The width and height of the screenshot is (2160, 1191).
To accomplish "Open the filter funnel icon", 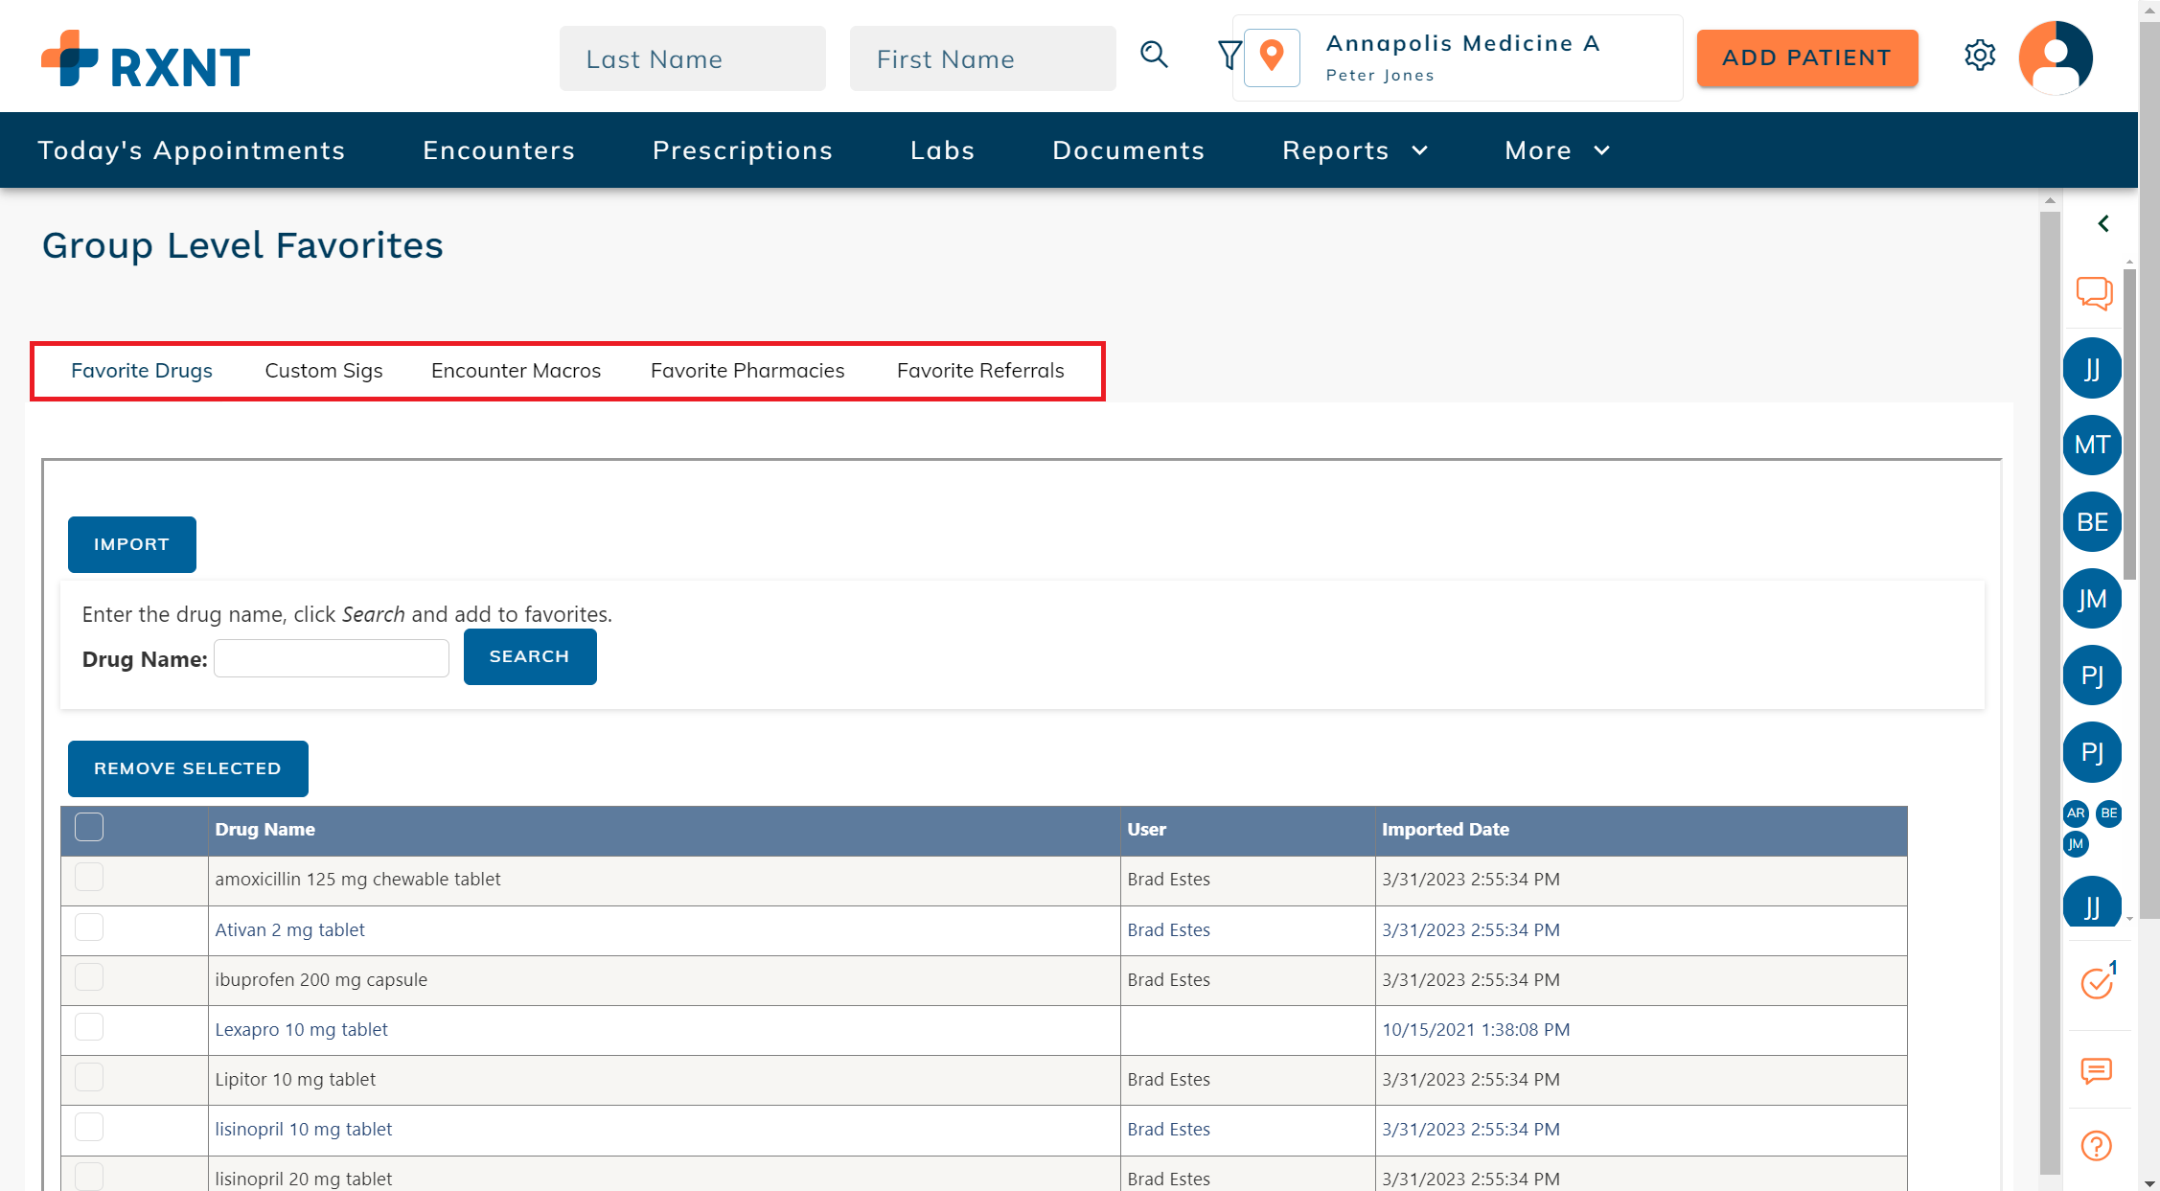I will pyautogui.click(x=1229, y=56).
